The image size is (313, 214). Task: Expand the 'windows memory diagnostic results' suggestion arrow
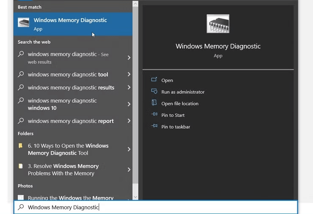(129, 87)
